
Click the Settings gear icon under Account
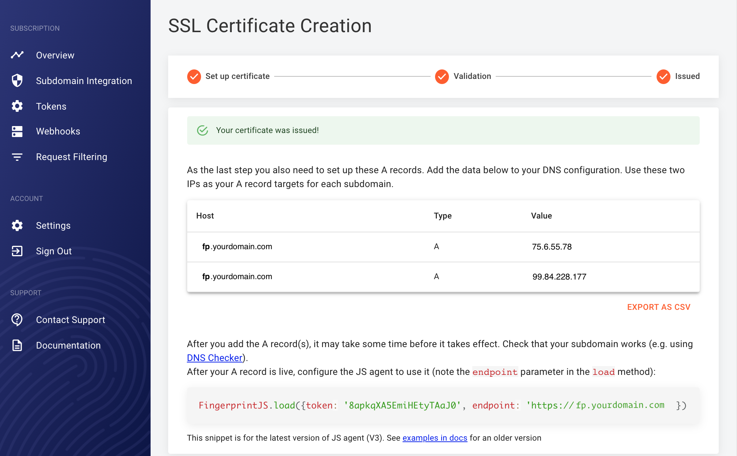(17, 225)
